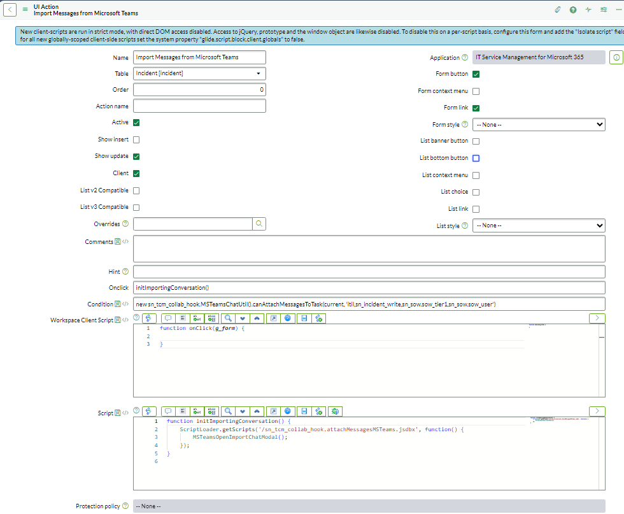Click Save icon in Script editor toolbar
Screen dimensions: 624x514
coord(304,411)
